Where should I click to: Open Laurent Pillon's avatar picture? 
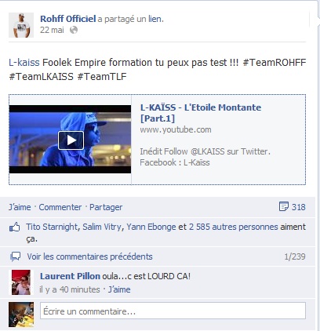click(21, 282)
